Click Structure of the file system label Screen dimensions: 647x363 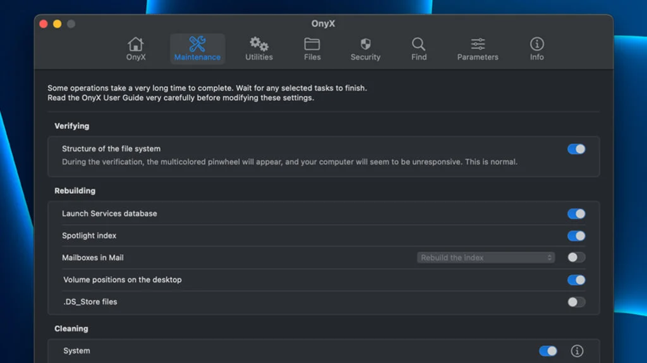point(111,148)
